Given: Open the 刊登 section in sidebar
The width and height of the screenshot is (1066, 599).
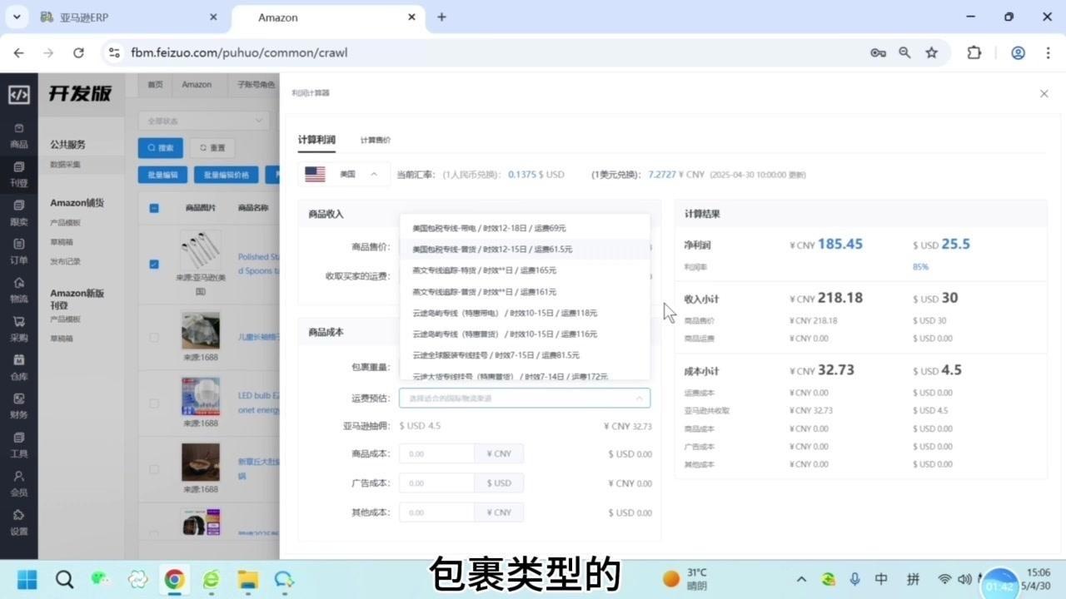Looking at the screenshot, I should (18, 175).
